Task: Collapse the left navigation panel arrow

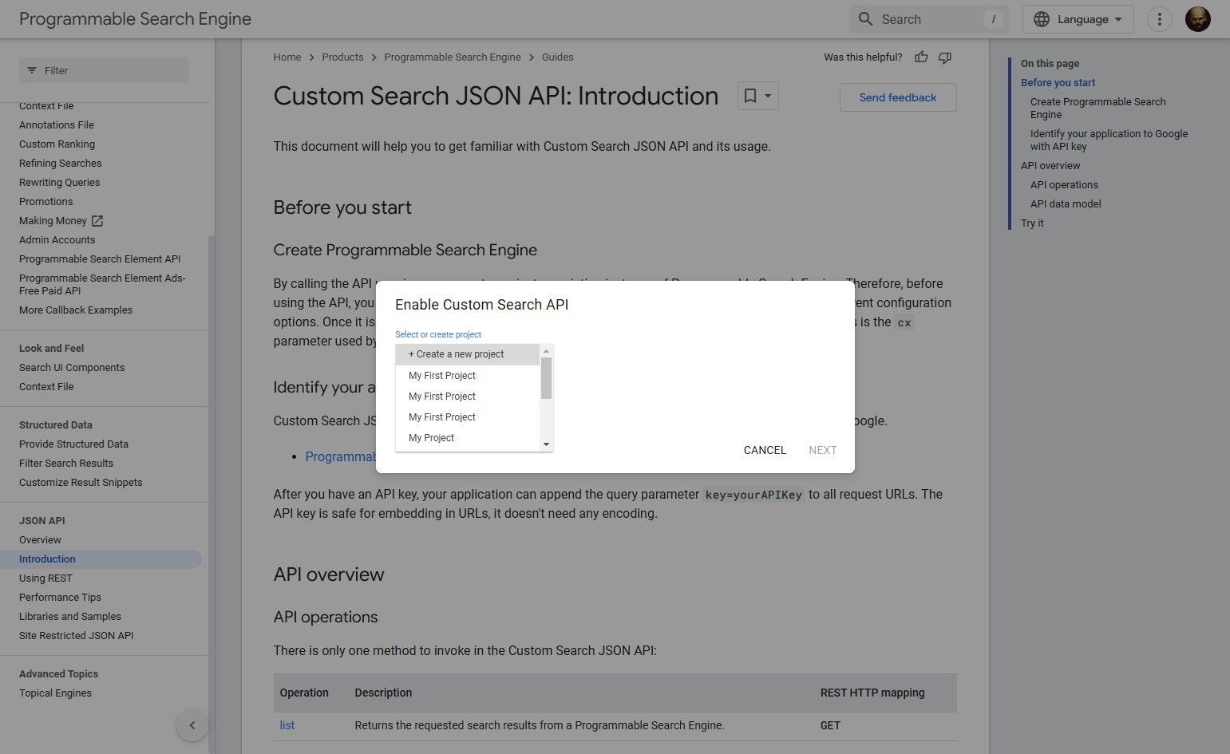Action: [x=192, y=725]
